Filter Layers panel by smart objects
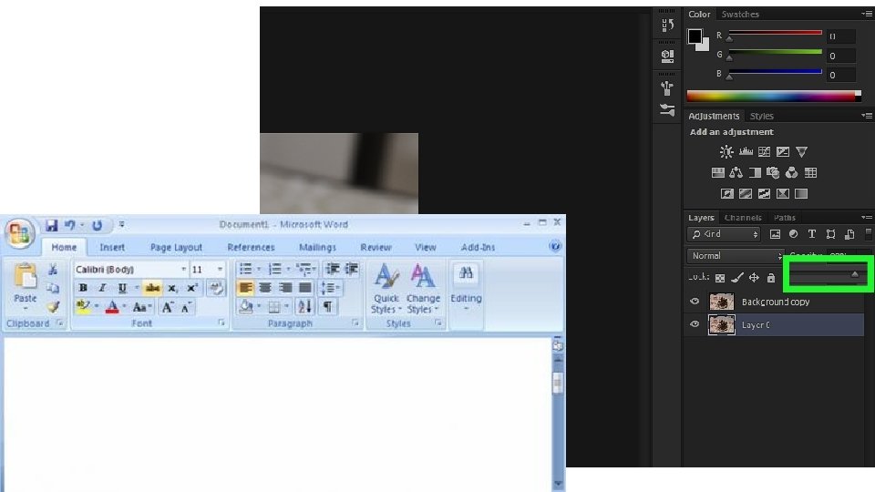The image size is (875, 492). point(849,234)
